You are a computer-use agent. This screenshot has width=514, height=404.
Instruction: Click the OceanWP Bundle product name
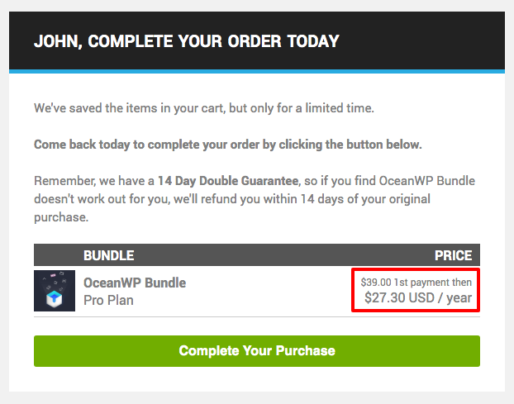[135, 283]
